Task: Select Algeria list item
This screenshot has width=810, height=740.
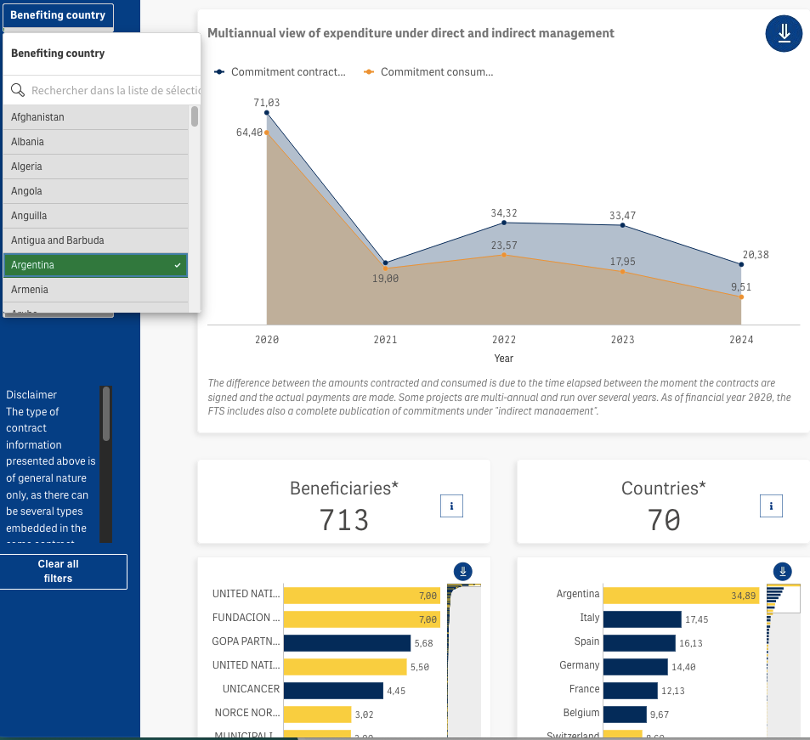Action: 95,167
